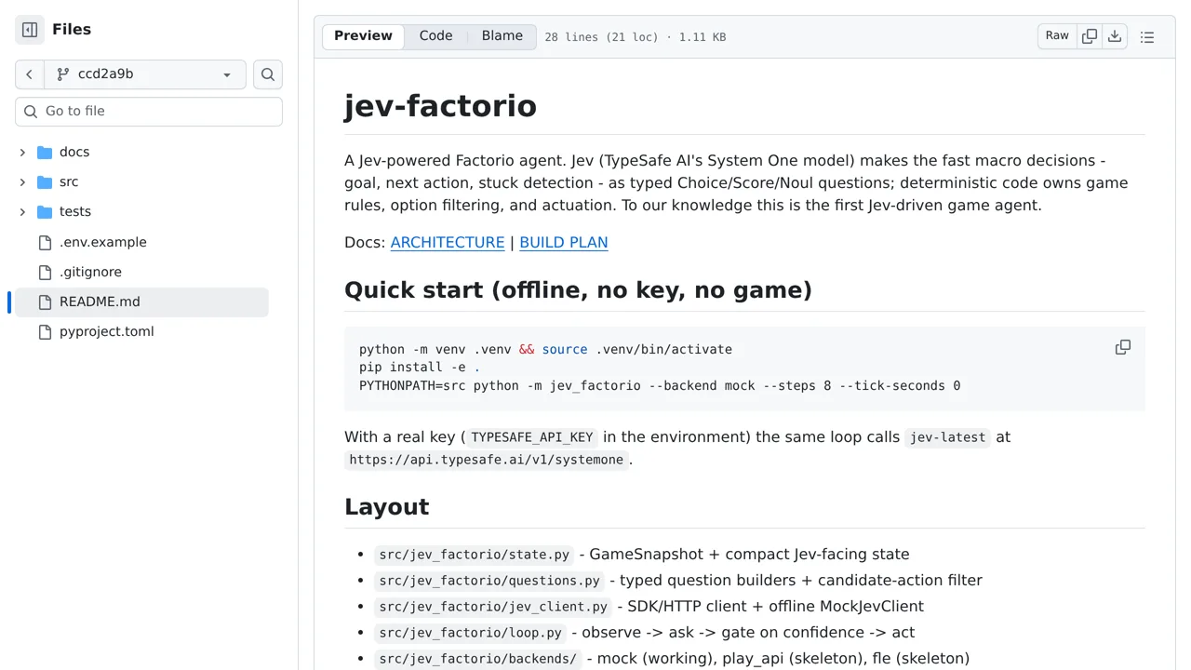This screenshot has height=670, width=1191.
Task: Open the .gitignore file
Action: 90,272
